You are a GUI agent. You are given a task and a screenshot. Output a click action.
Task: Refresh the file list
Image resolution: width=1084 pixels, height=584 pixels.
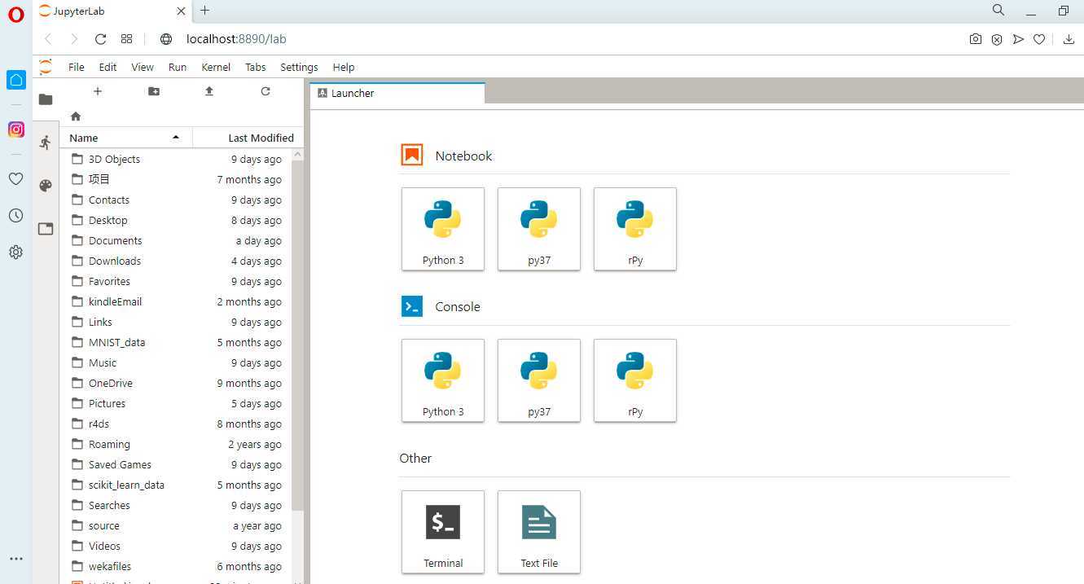point(266,91)
